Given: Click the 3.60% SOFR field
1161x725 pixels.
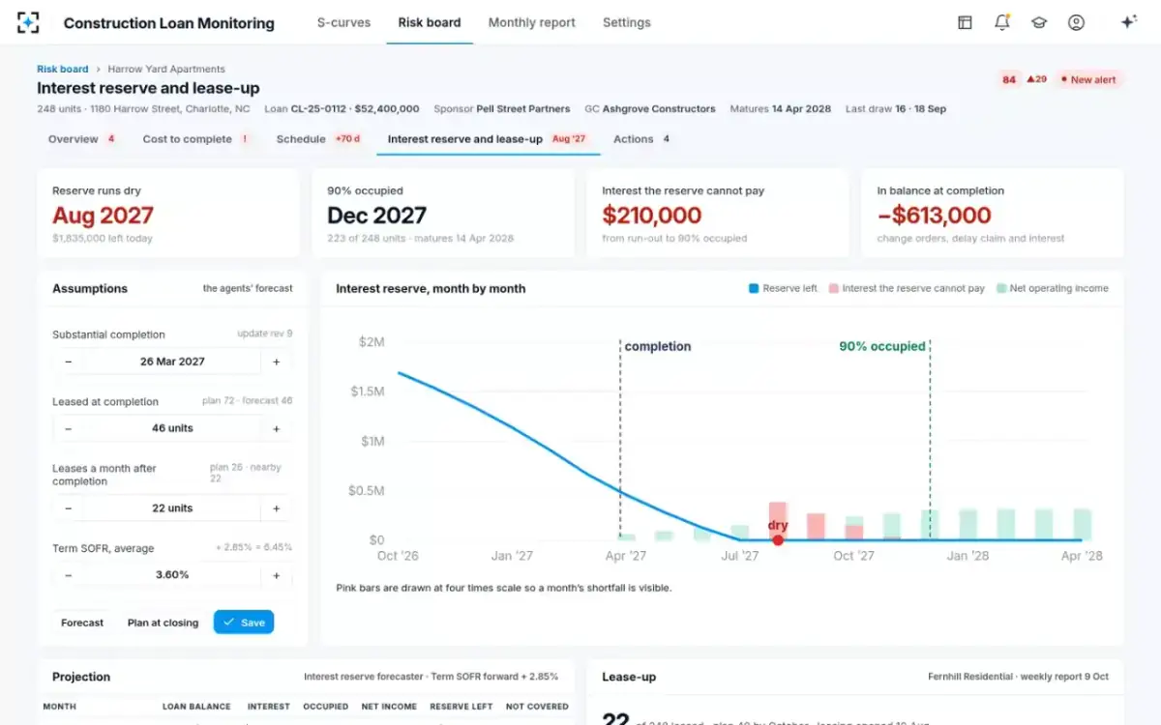Looking at the screenshot, I should pyautogui.click(x=172, y=575).
